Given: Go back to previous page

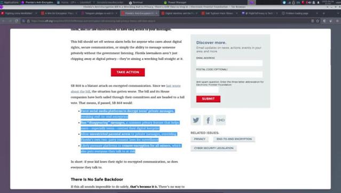Looking at the screenshot, I should [4, 21].
